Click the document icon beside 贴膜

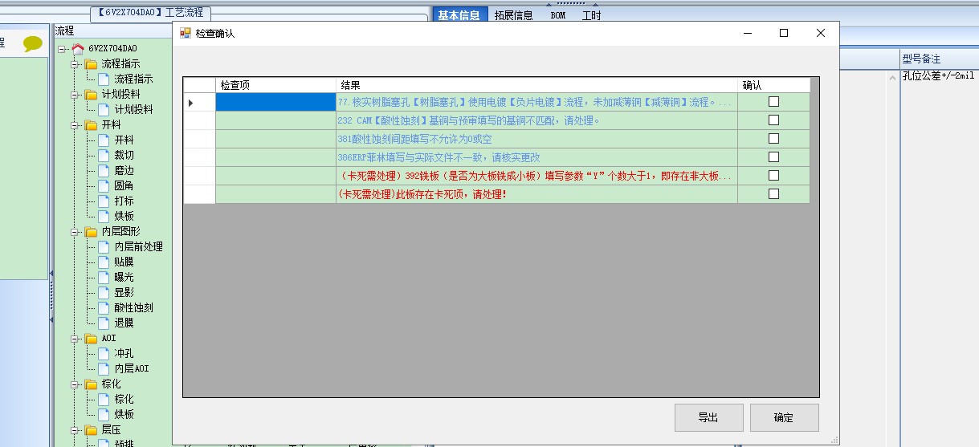coord(104,262)
